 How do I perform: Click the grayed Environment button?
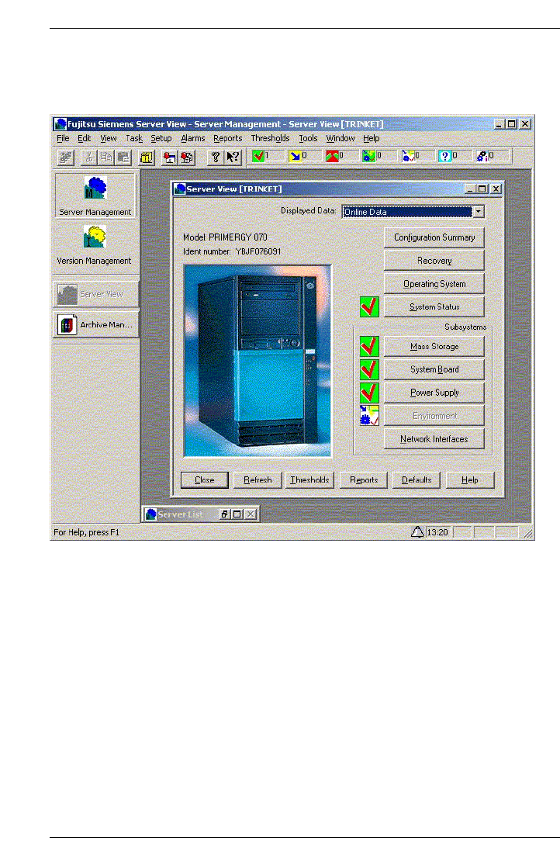[434, 416]
